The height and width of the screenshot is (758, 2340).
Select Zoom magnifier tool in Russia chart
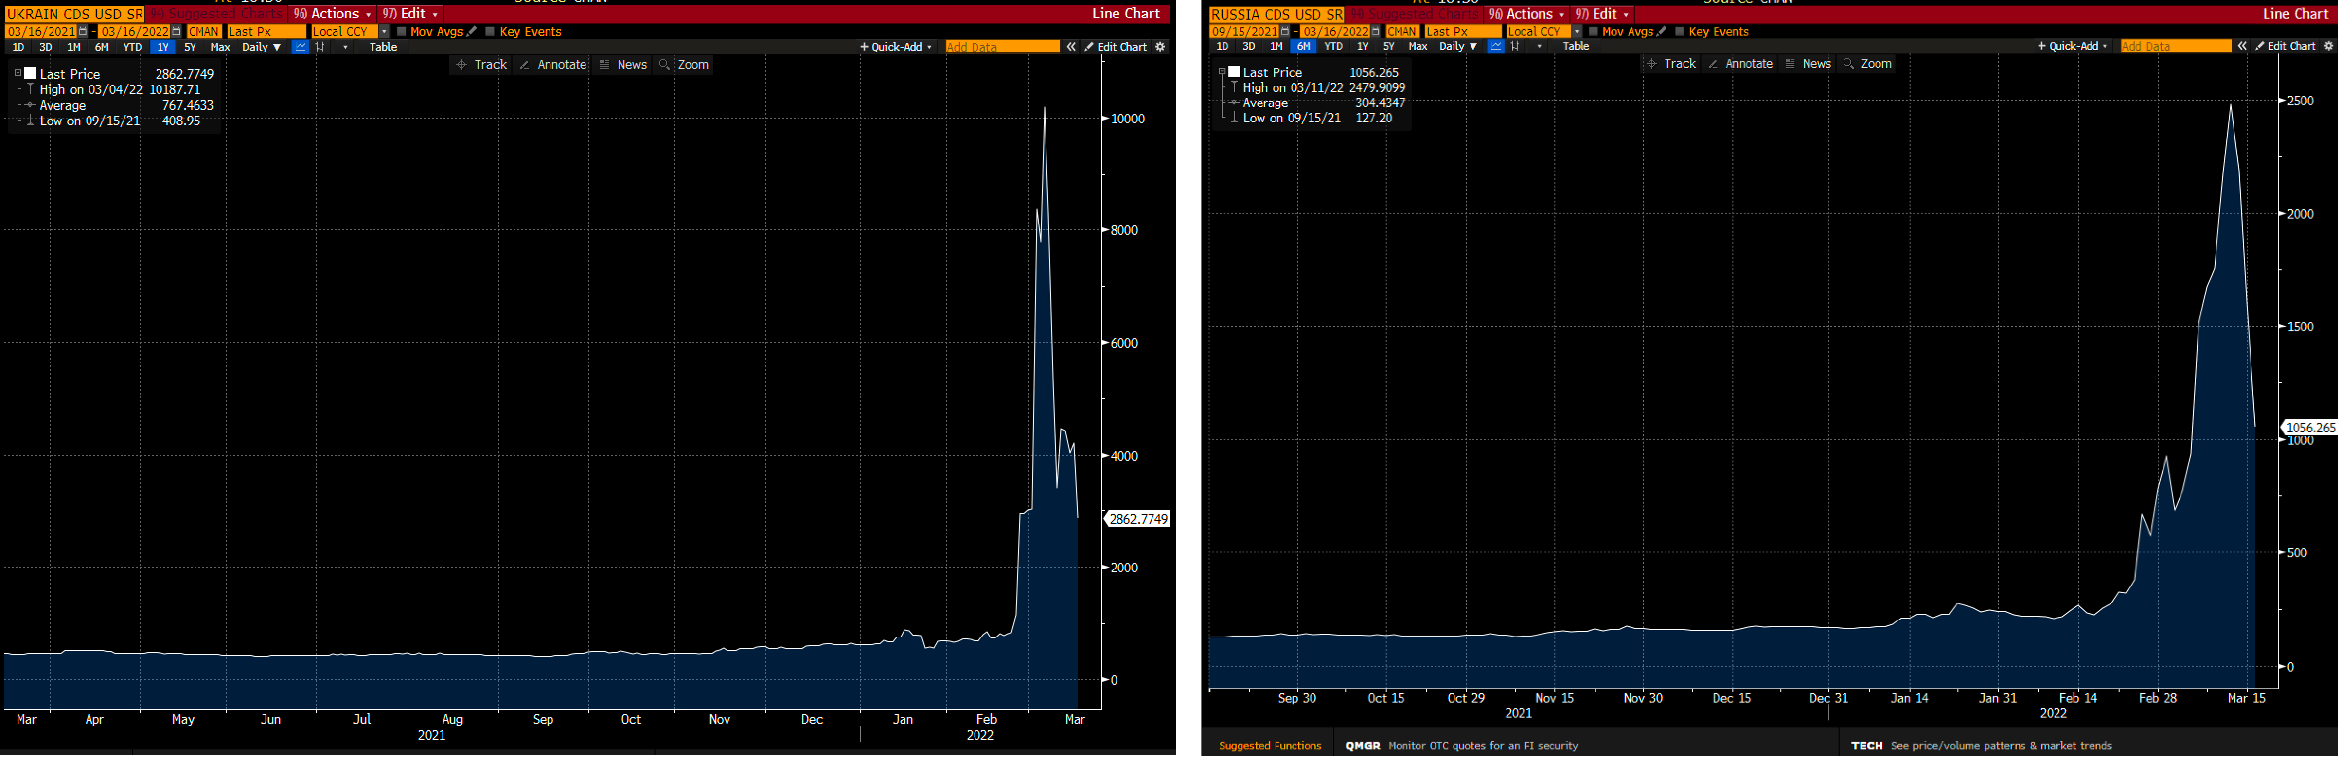(1868, 65)
